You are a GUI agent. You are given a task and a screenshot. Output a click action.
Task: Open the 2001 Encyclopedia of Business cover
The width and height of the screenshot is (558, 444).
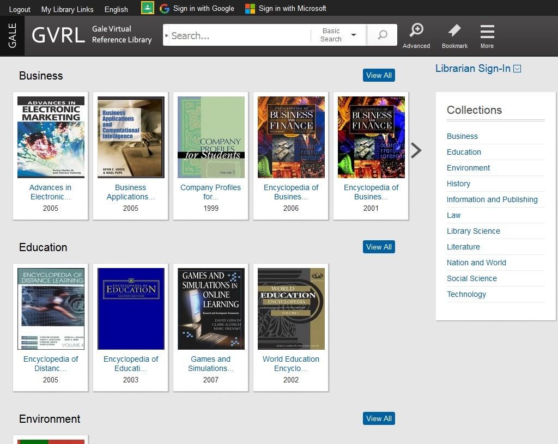coord(371,137)
